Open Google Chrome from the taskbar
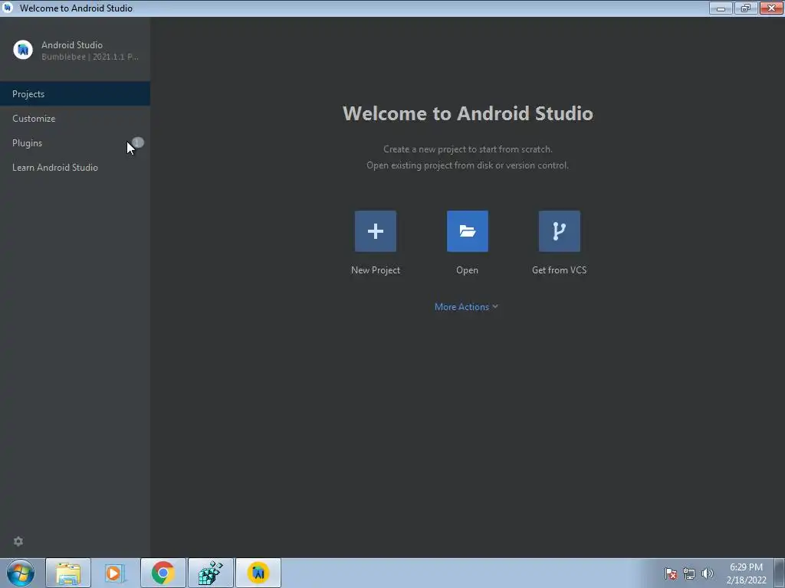This screenshot has width=785, height=588. 163,573
